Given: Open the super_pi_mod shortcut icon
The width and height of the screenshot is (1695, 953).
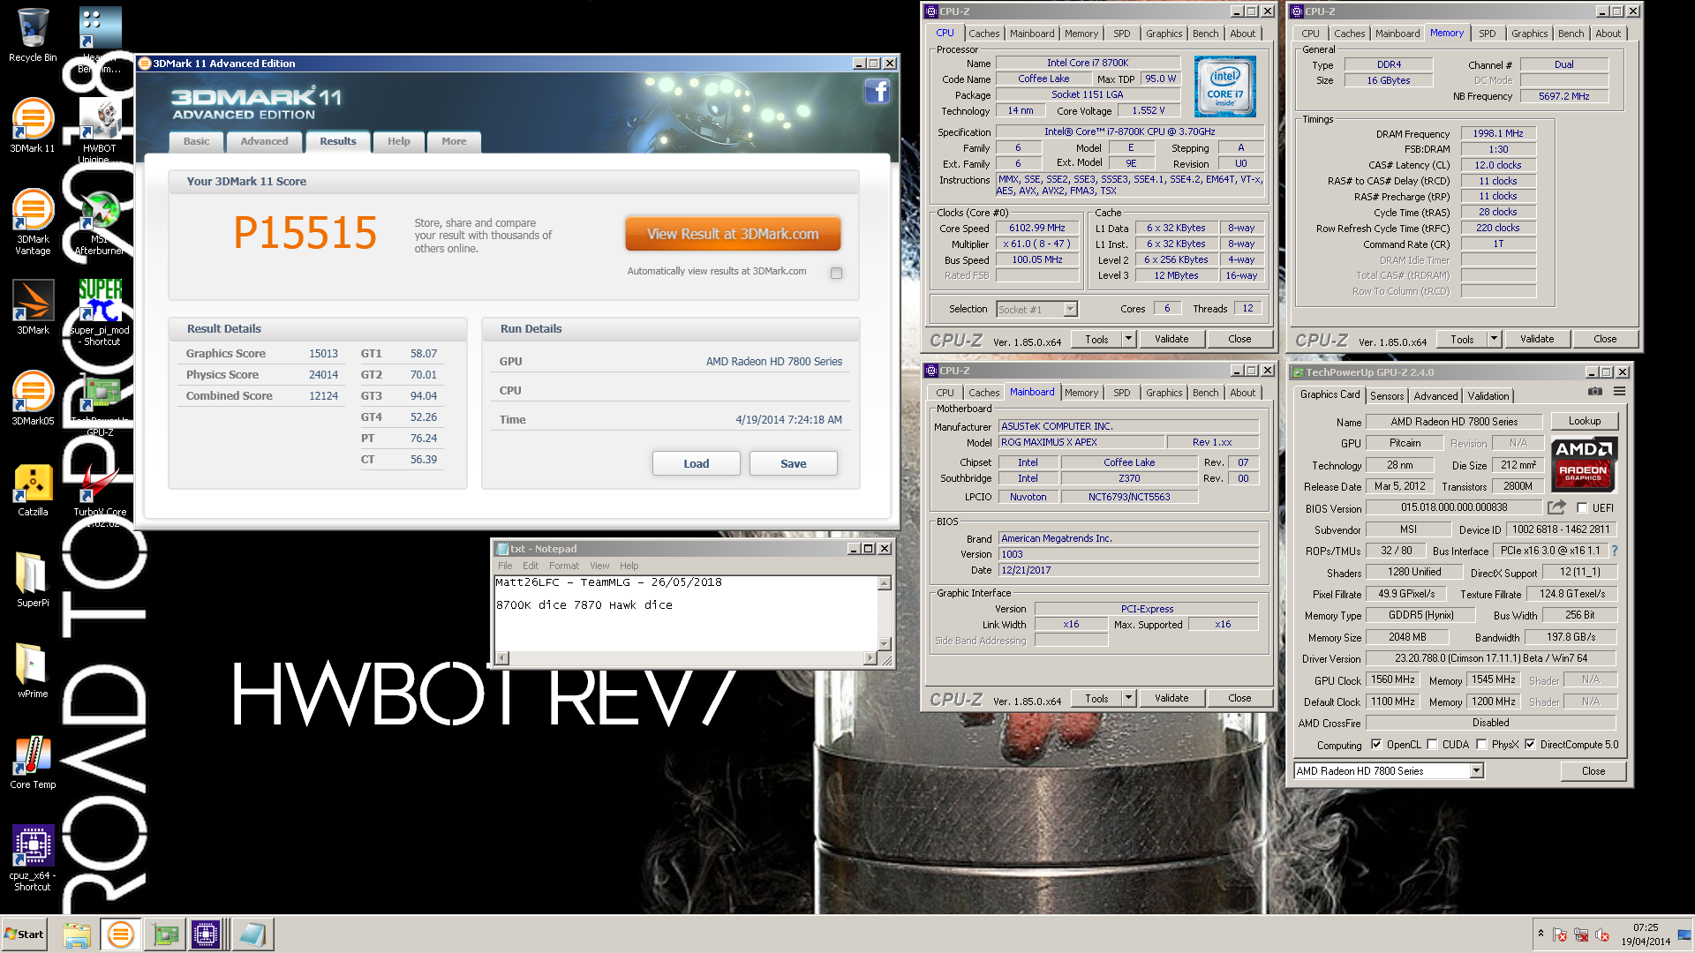Looking at the screenshot, I should click(x=100, y=312).
